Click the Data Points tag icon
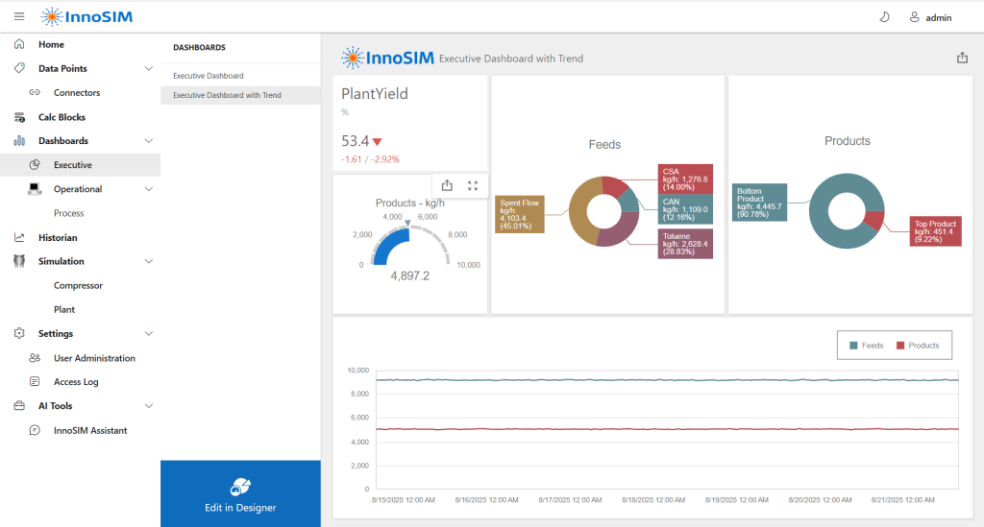The width and height of the screenshot is (984, 527). [19, 68]
